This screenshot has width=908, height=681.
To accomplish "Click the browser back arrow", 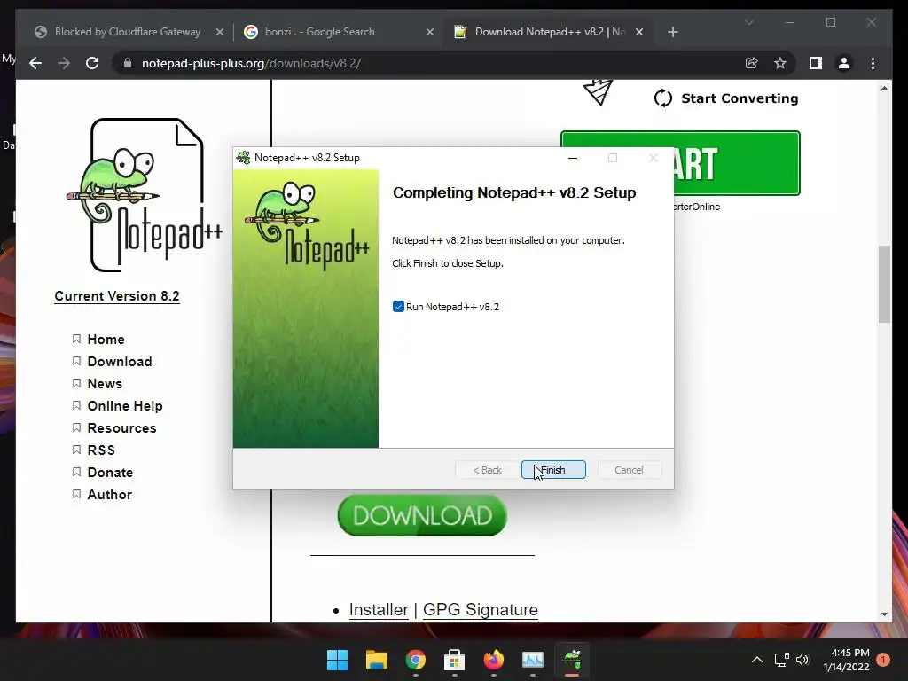I will click(x=35, y=63).
